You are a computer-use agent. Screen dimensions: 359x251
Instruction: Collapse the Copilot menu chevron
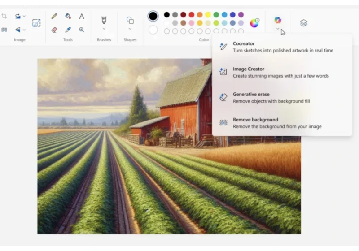point(278,29)
